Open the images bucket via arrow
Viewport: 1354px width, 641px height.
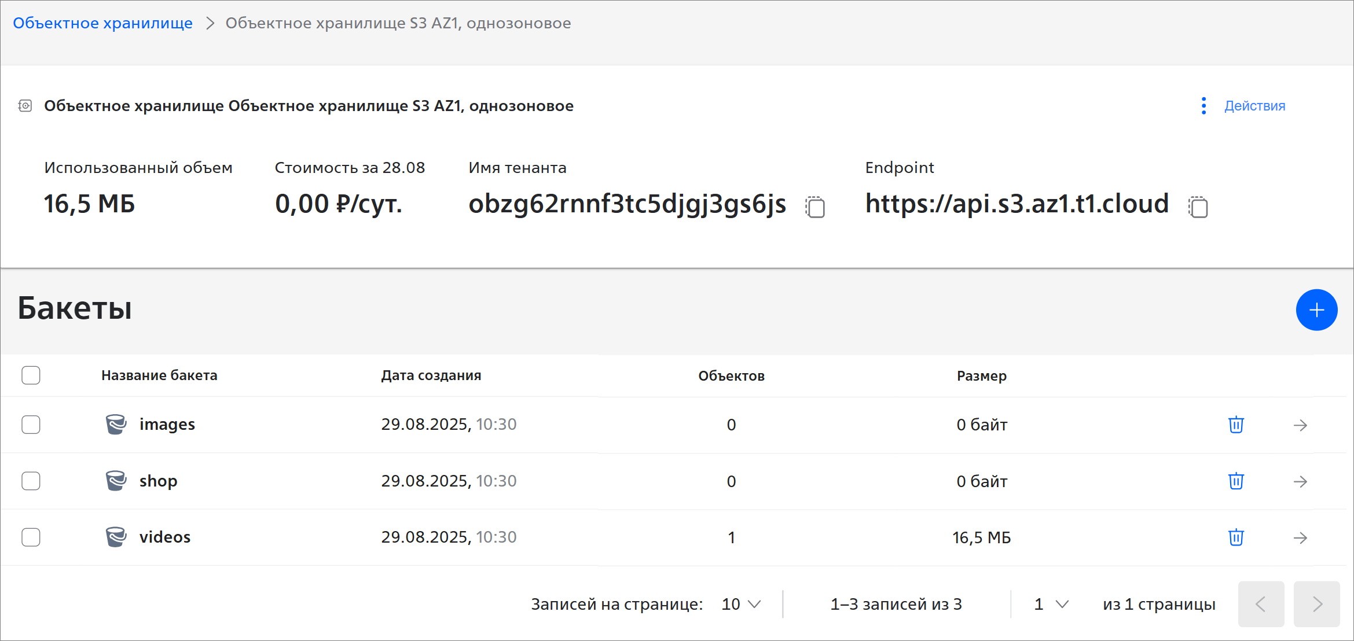point(1300,425)
